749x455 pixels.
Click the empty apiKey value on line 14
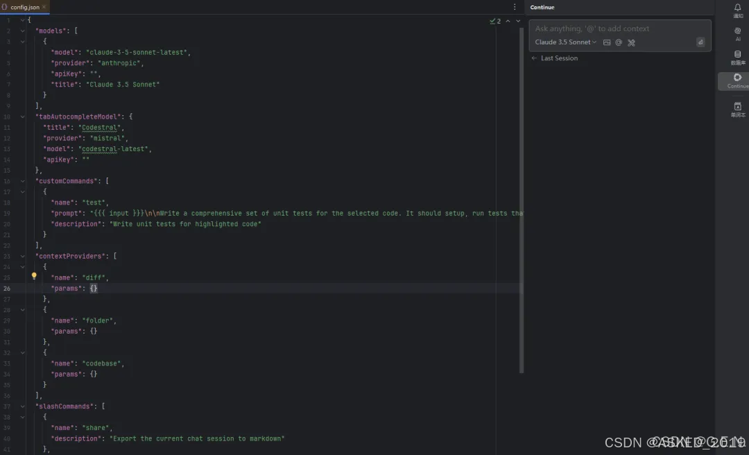click(85, 160)
